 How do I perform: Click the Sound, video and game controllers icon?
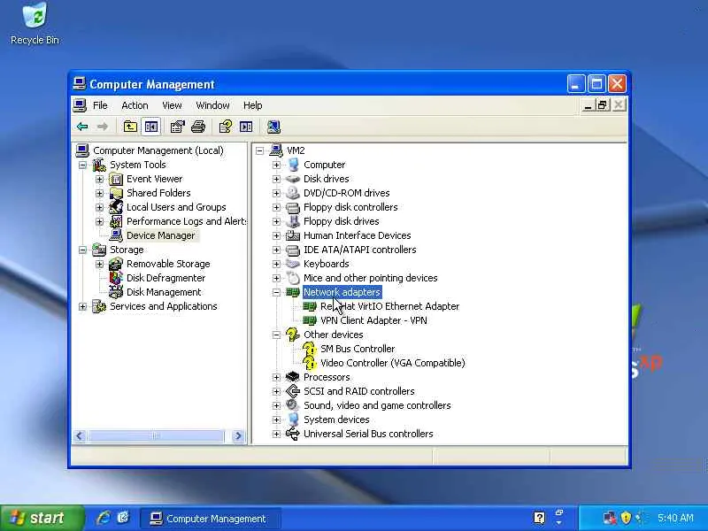293,405
